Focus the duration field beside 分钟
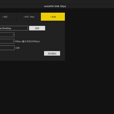The height and width of the screenshot is (114, 114). (x=7, y=48)
